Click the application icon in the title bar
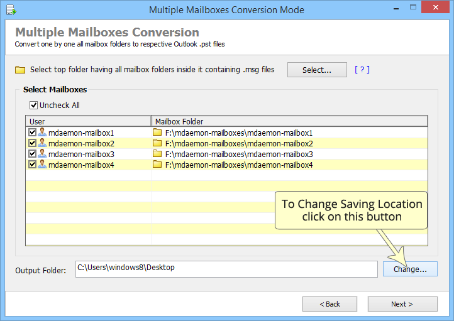This screenshot has width=454, height=321. pos(11,10)
